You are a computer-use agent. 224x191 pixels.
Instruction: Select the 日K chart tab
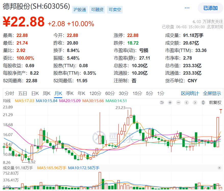tap(35, 93)
